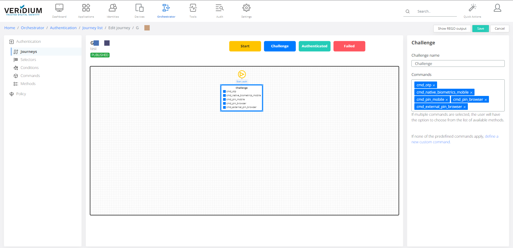Open the Audit icon
The height and width of the screenshot is (248, 513).
coord(219,8)
